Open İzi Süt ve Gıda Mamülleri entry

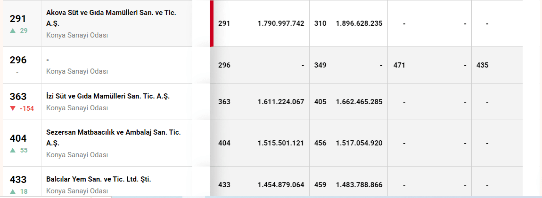108,96
